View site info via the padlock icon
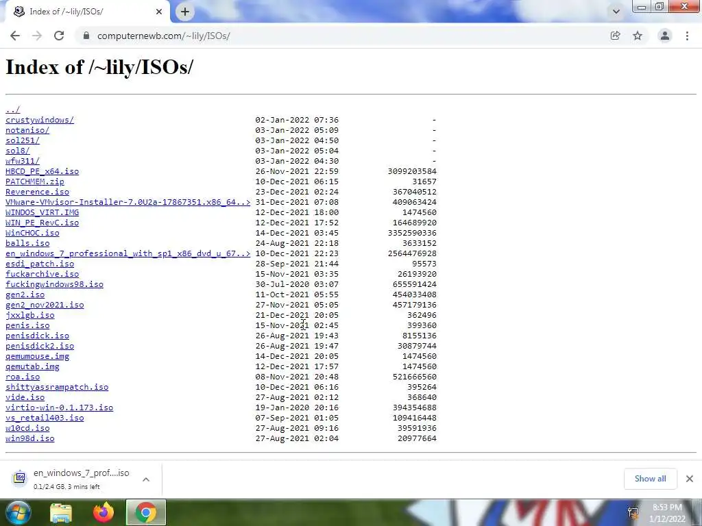The image size is (702, 526). (86, 36)
